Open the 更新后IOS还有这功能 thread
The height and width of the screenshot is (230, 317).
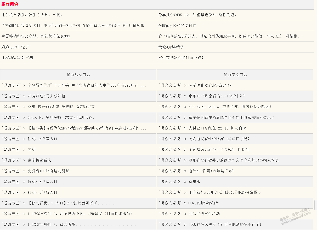pyautogui.click(x=48, y=171)
